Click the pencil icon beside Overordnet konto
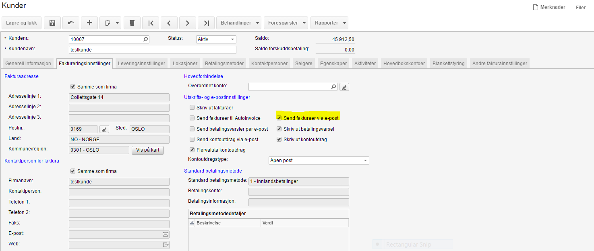 (344, 86)
